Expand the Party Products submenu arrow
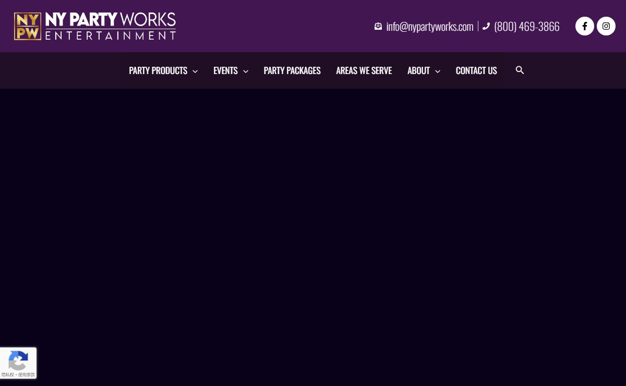The image size is (626, 386). tap(195, 71)
